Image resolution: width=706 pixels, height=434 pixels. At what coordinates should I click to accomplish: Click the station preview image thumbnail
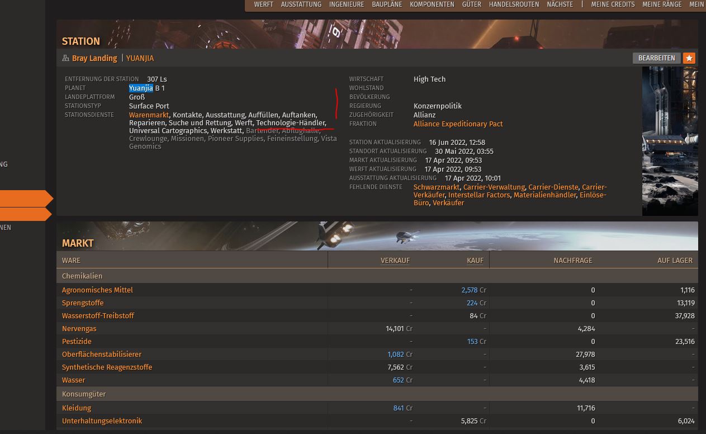click(670, 141)
